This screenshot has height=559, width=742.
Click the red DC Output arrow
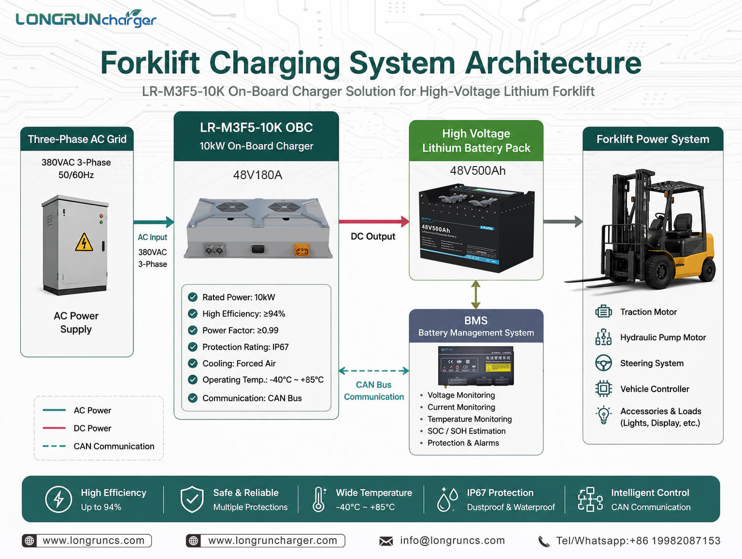[374, 222]
